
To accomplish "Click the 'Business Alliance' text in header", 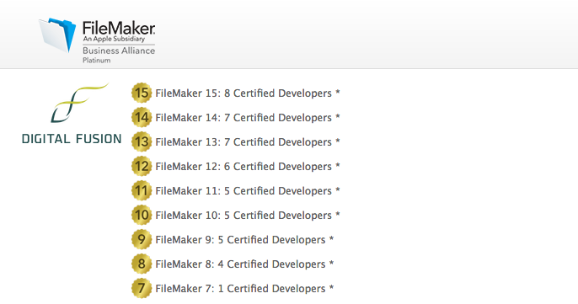I will tap(119, 51).
